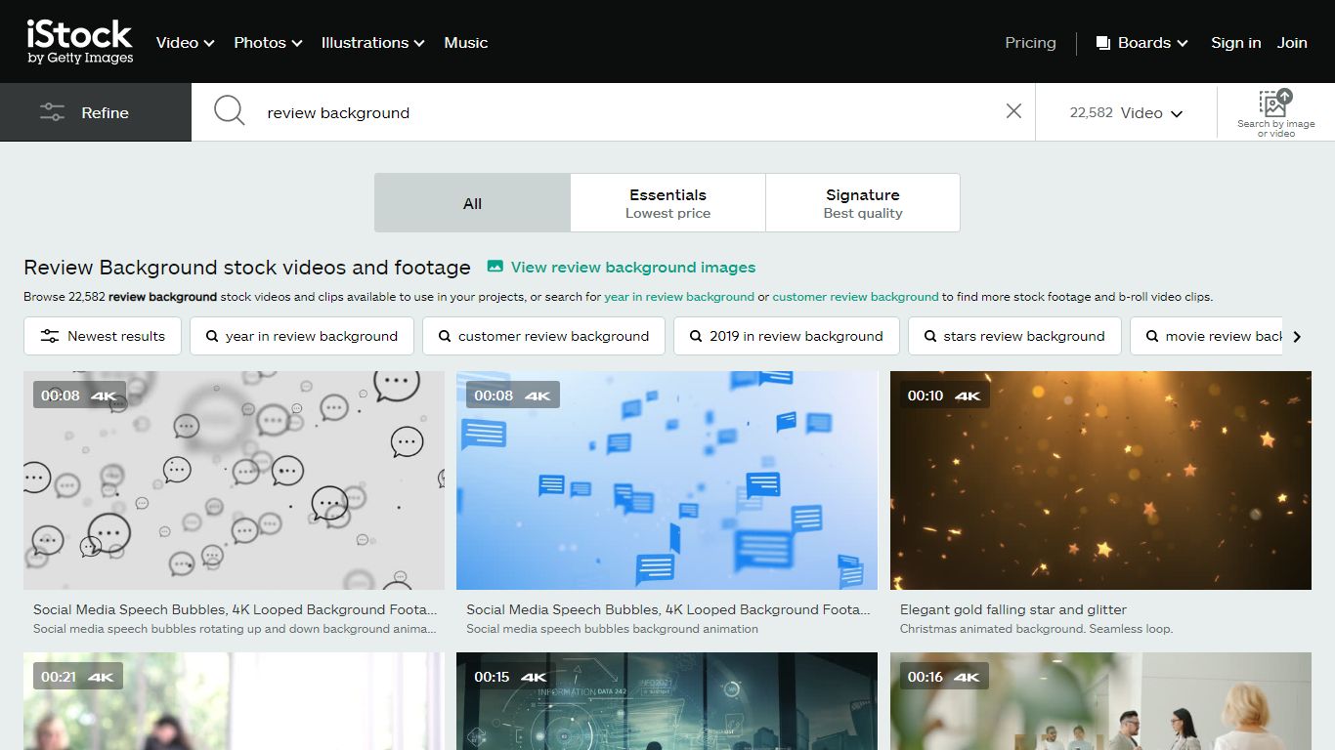Open the Music menu item
The width and height of the screenshot is (1335, 750).
pos(465,43)
